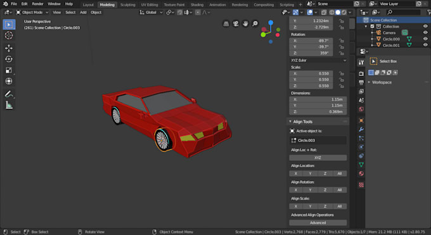Open the XYZ Euler rotation mode dropdown
431x235 pixels.
pyautogui.click(x=318, y=60)
